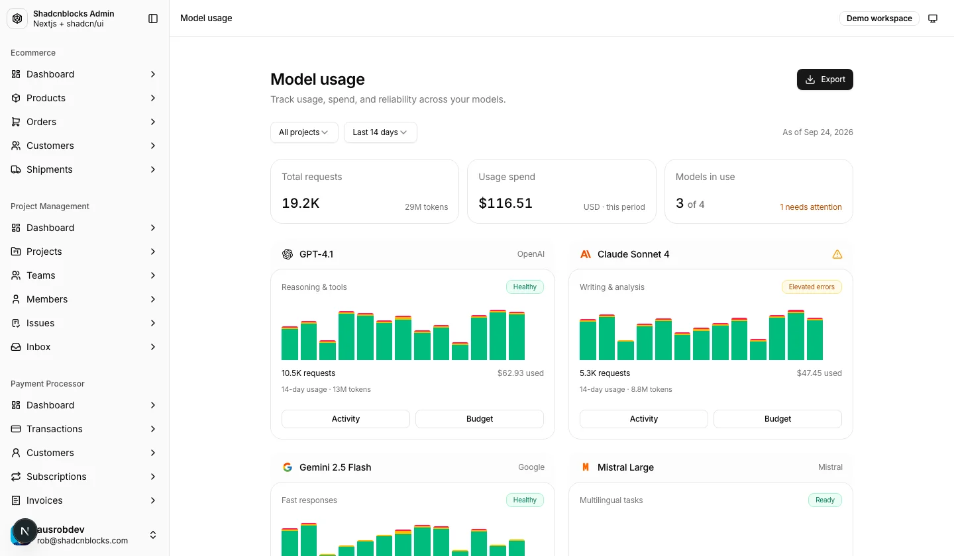Click the Projects folder icon in sidebar
Image resolution: width=954 pixels, height=556 pixels.
click(x=16, y=252)
